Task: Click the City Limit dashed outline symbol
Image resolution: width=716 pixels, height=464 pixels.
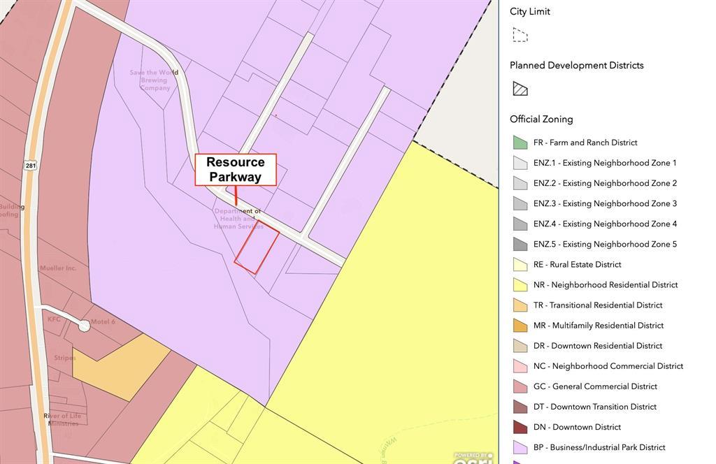Action: tap(520, 35)
